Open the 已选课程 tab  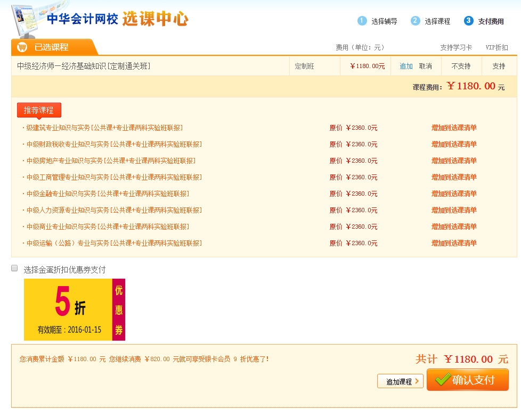51,47
